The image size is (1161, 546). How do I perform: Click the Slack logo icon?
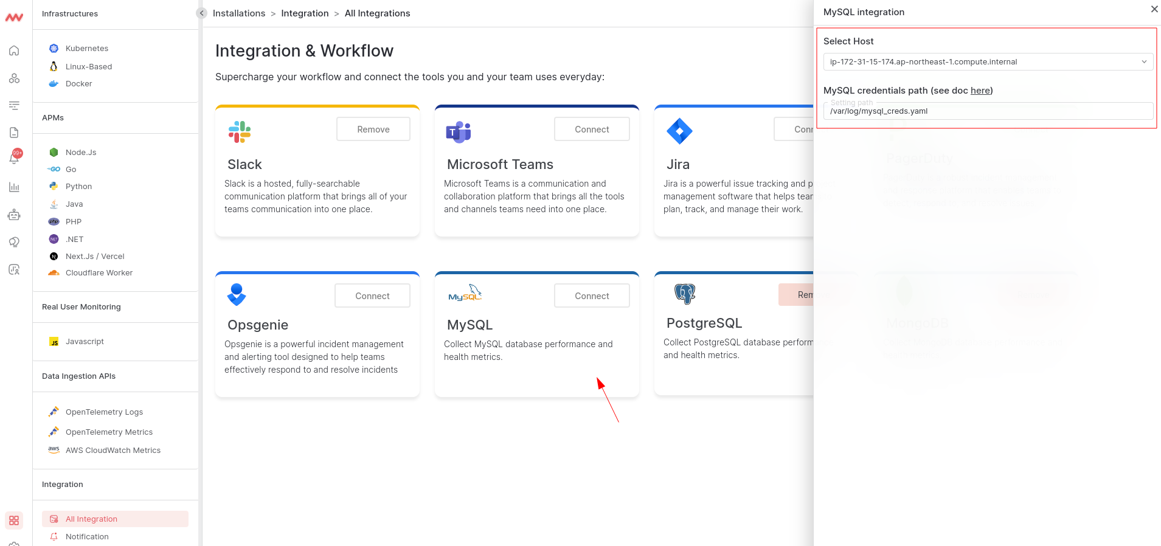pos(240,132)
